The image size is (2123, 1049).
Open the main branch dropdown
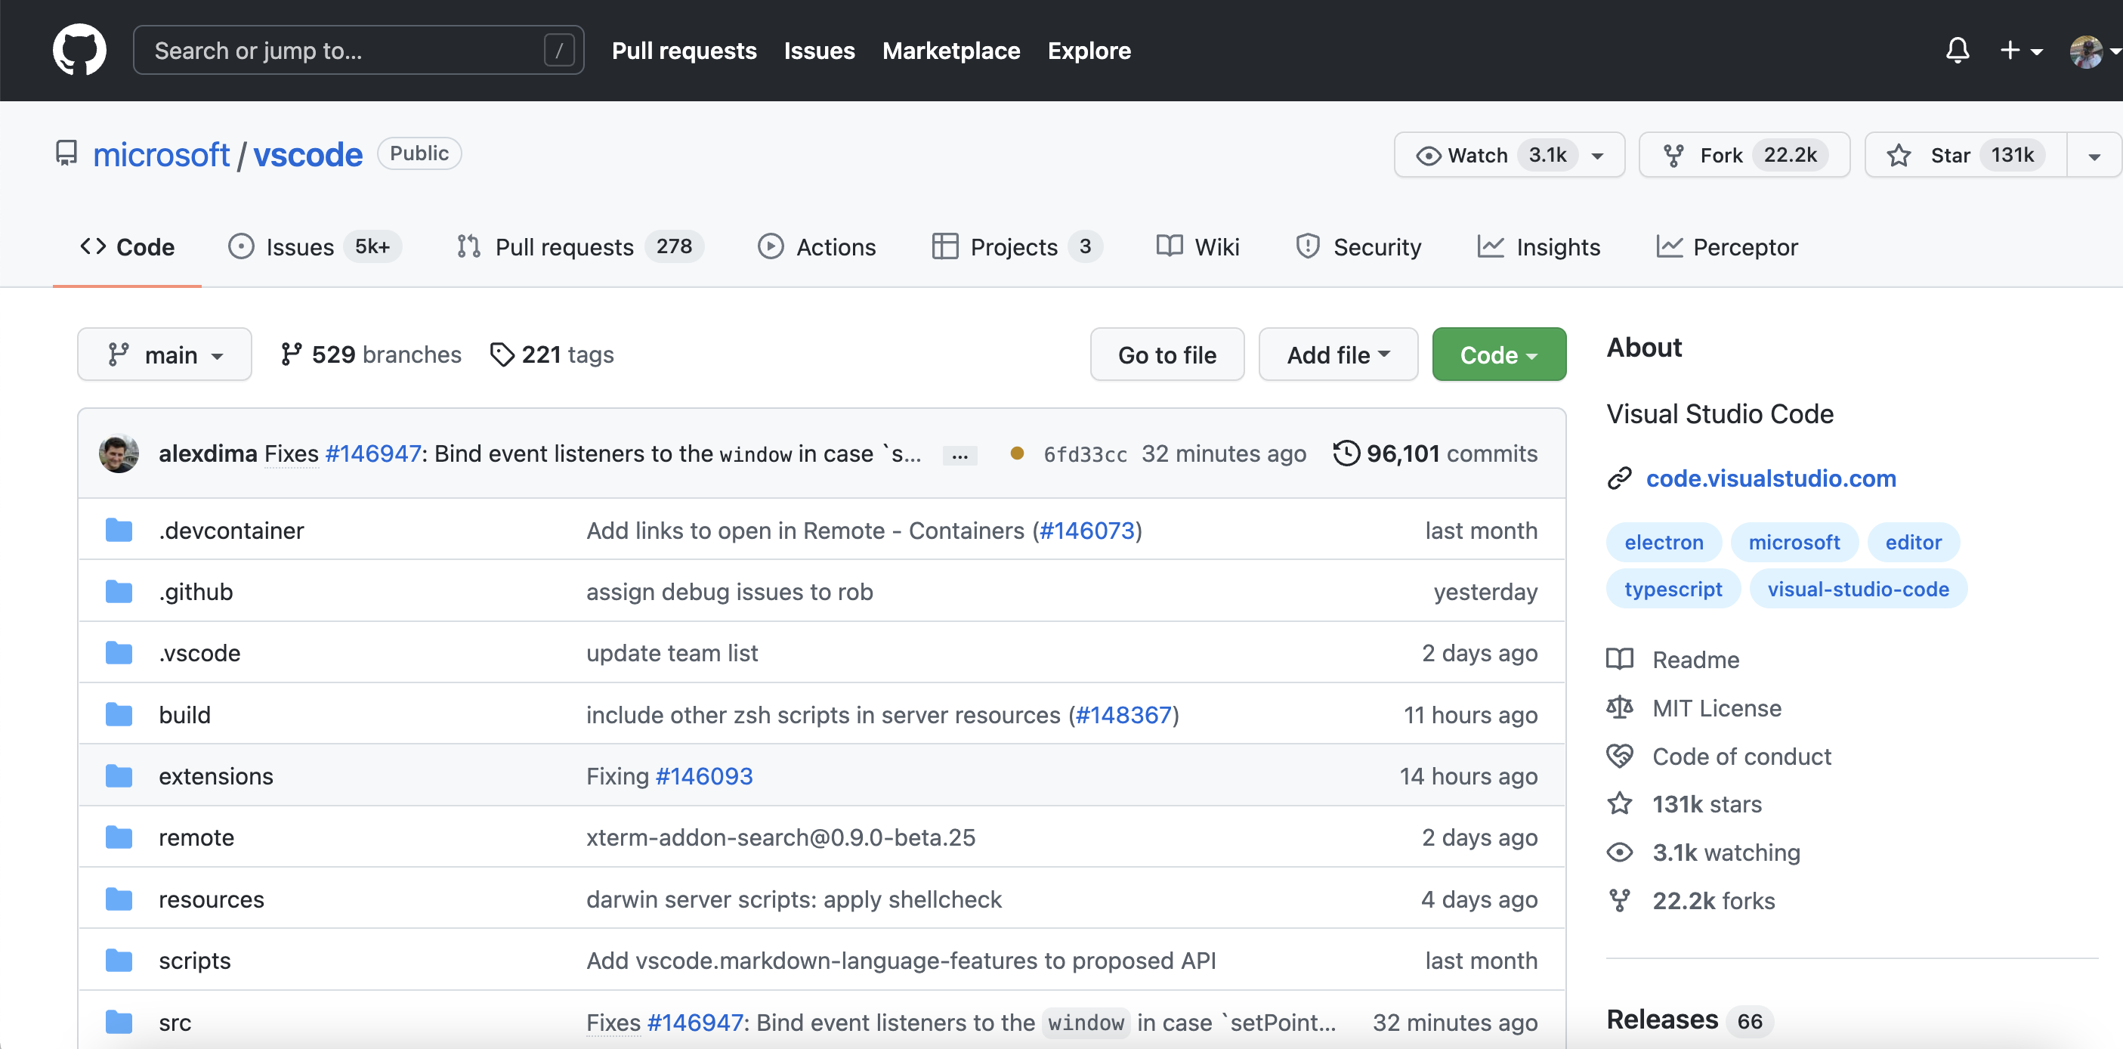click(x=165, y=354)
